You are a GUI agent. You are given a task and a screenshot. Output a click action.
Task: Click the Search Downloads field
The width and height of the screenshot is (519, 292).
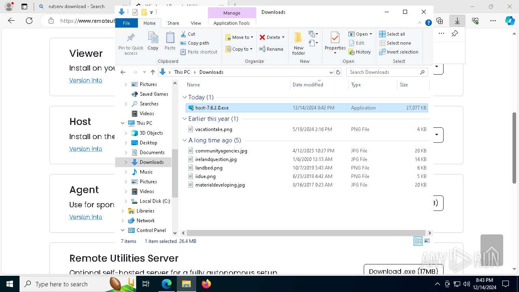pos(387,72)
